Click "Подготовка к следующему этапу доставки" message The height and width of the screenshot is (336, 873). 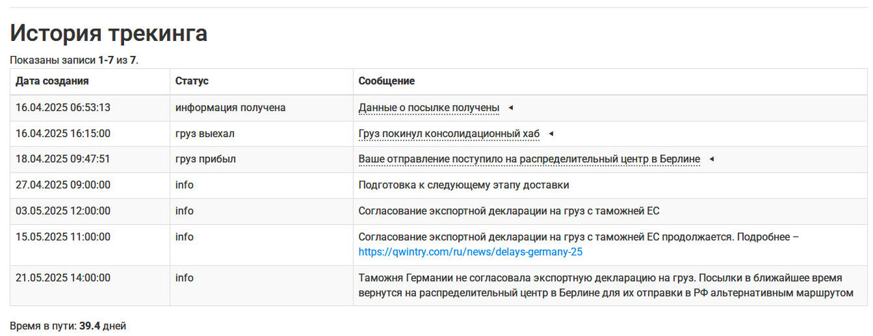tap(464, 185)
